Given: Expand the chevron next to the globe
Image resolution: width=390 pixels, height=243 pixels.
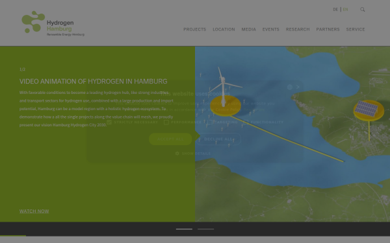Looking at the screenshot, I should [x=298, y=87].
